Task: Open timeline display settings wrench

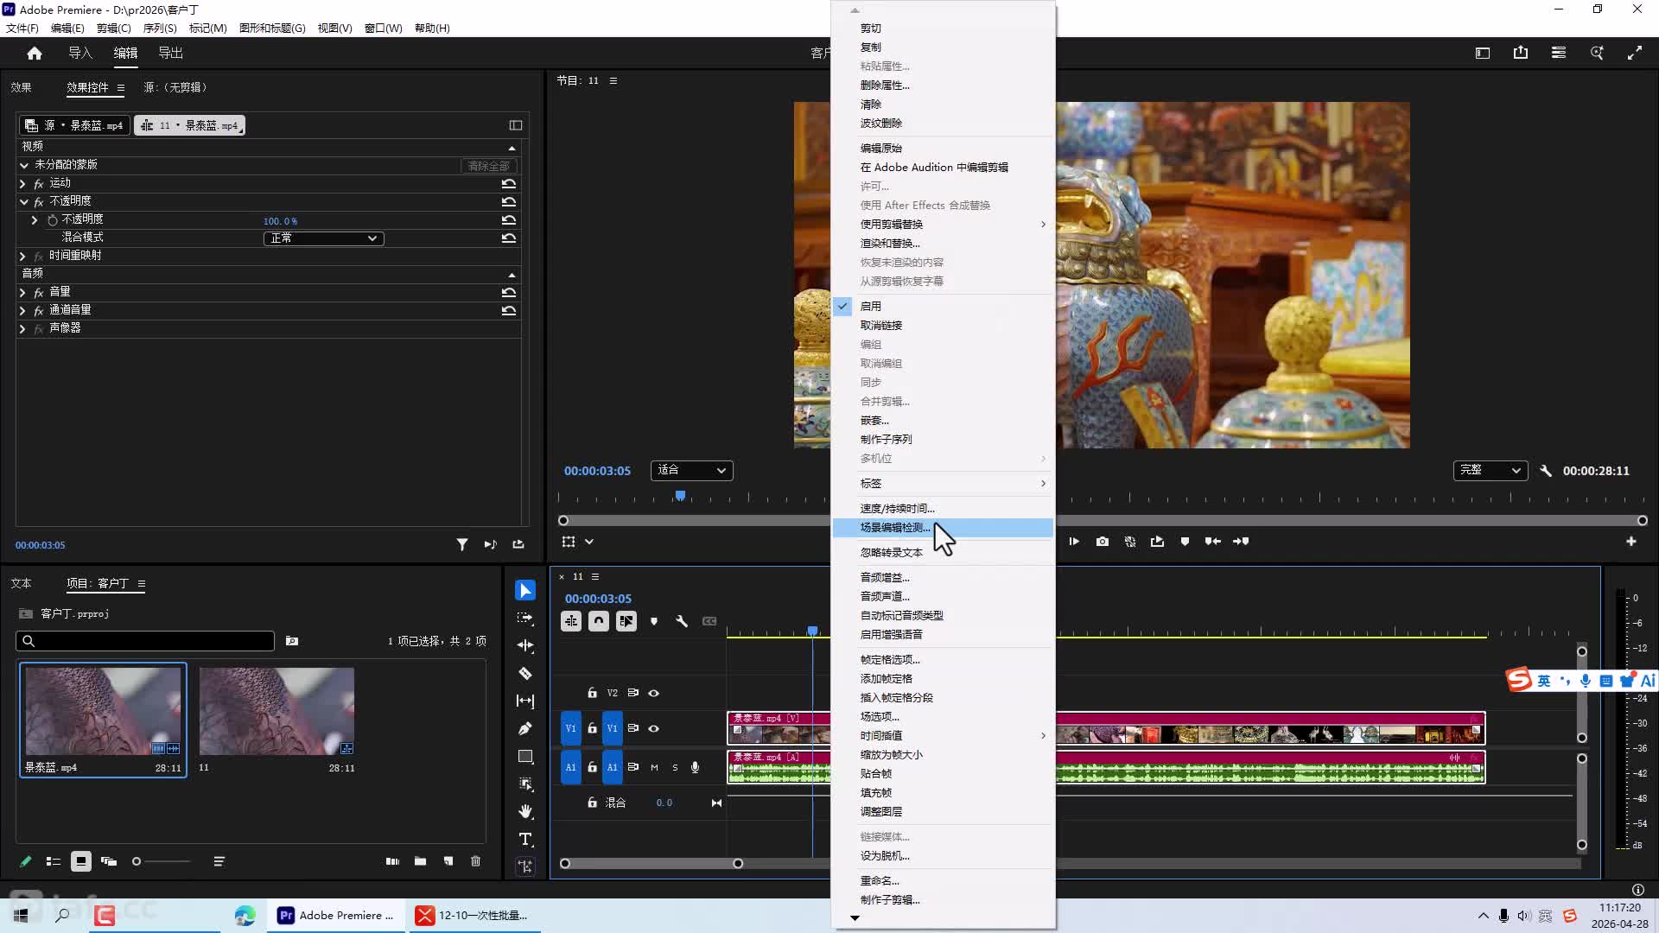Action: click(x=682, y=621)
